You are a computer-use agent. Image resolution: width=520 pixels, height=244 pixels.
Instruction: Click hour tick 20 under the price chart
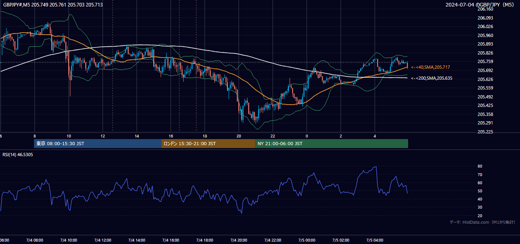tap(239, 136)
